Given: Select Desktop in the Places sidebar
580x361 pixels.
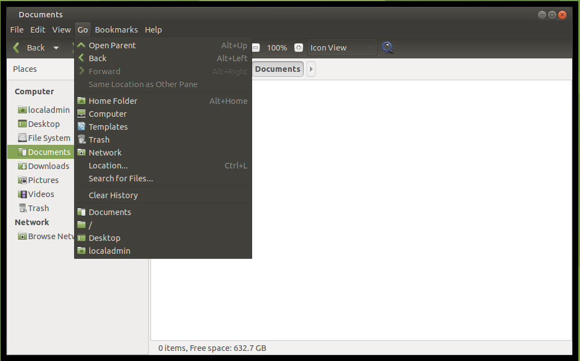Looking at the screenshot, I should coord(44,124).
